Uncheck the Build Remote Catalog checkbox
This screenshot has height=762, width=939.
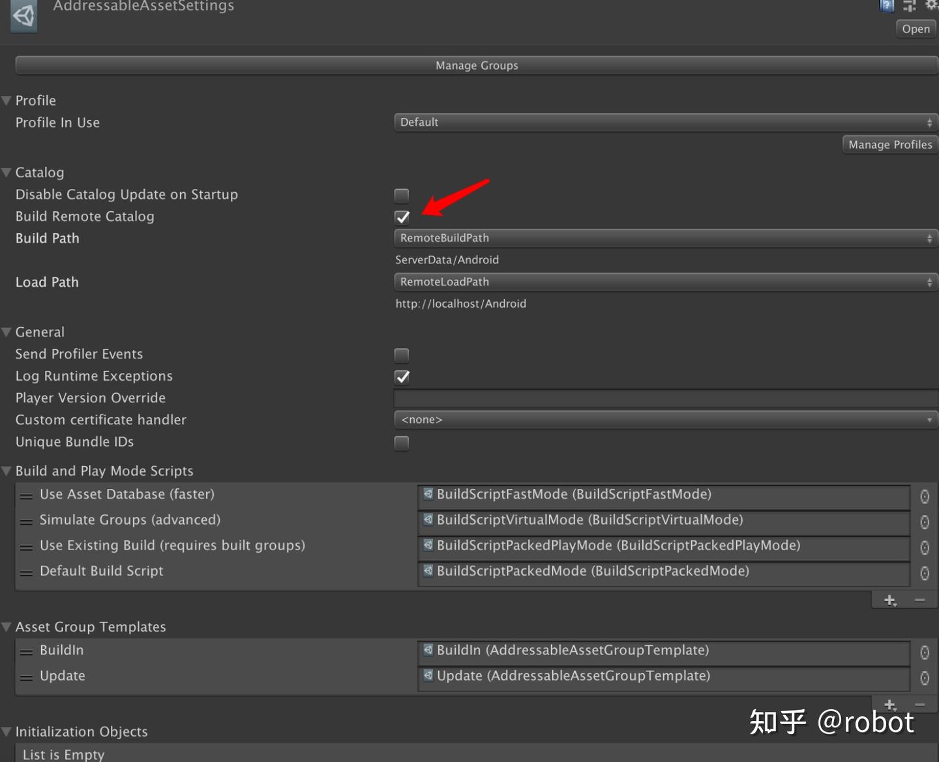402,217
